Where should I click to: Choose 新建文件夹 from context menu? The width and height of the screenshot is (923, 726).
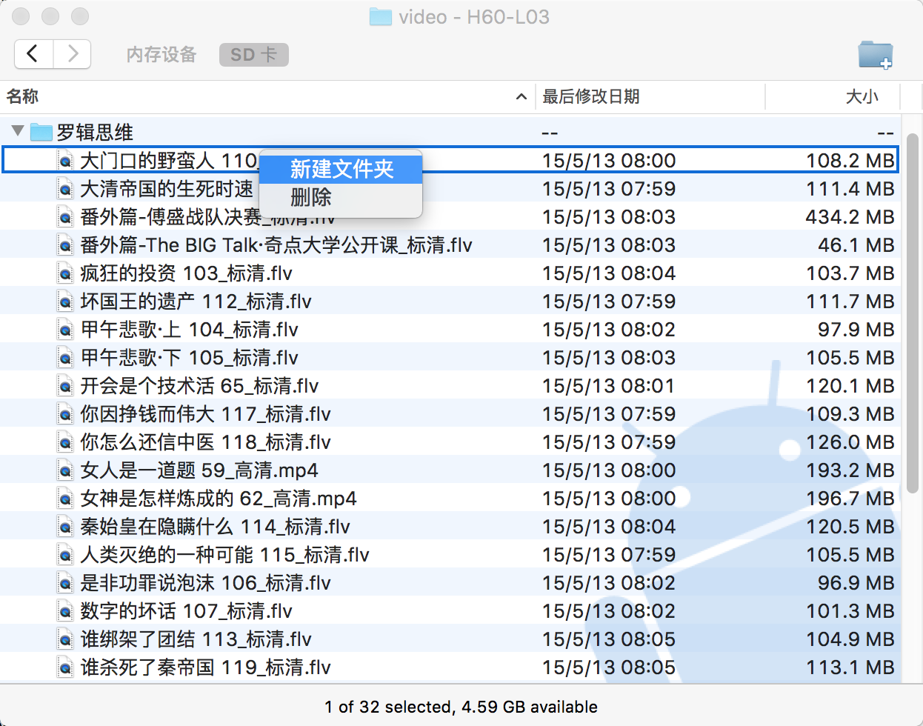click(x=341, y=169)
